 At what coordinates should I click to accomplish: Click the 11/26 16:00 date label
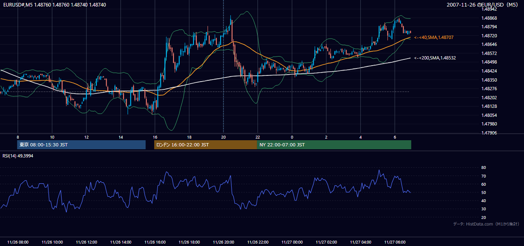tap(155, 242)
